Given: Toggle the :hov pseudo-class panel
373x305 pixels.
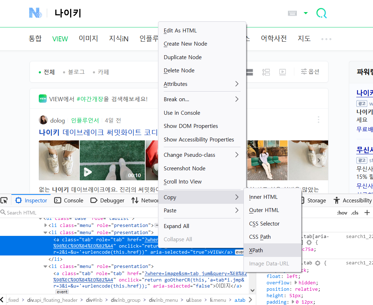Looking at the screenshot, I should click(342, 213).
